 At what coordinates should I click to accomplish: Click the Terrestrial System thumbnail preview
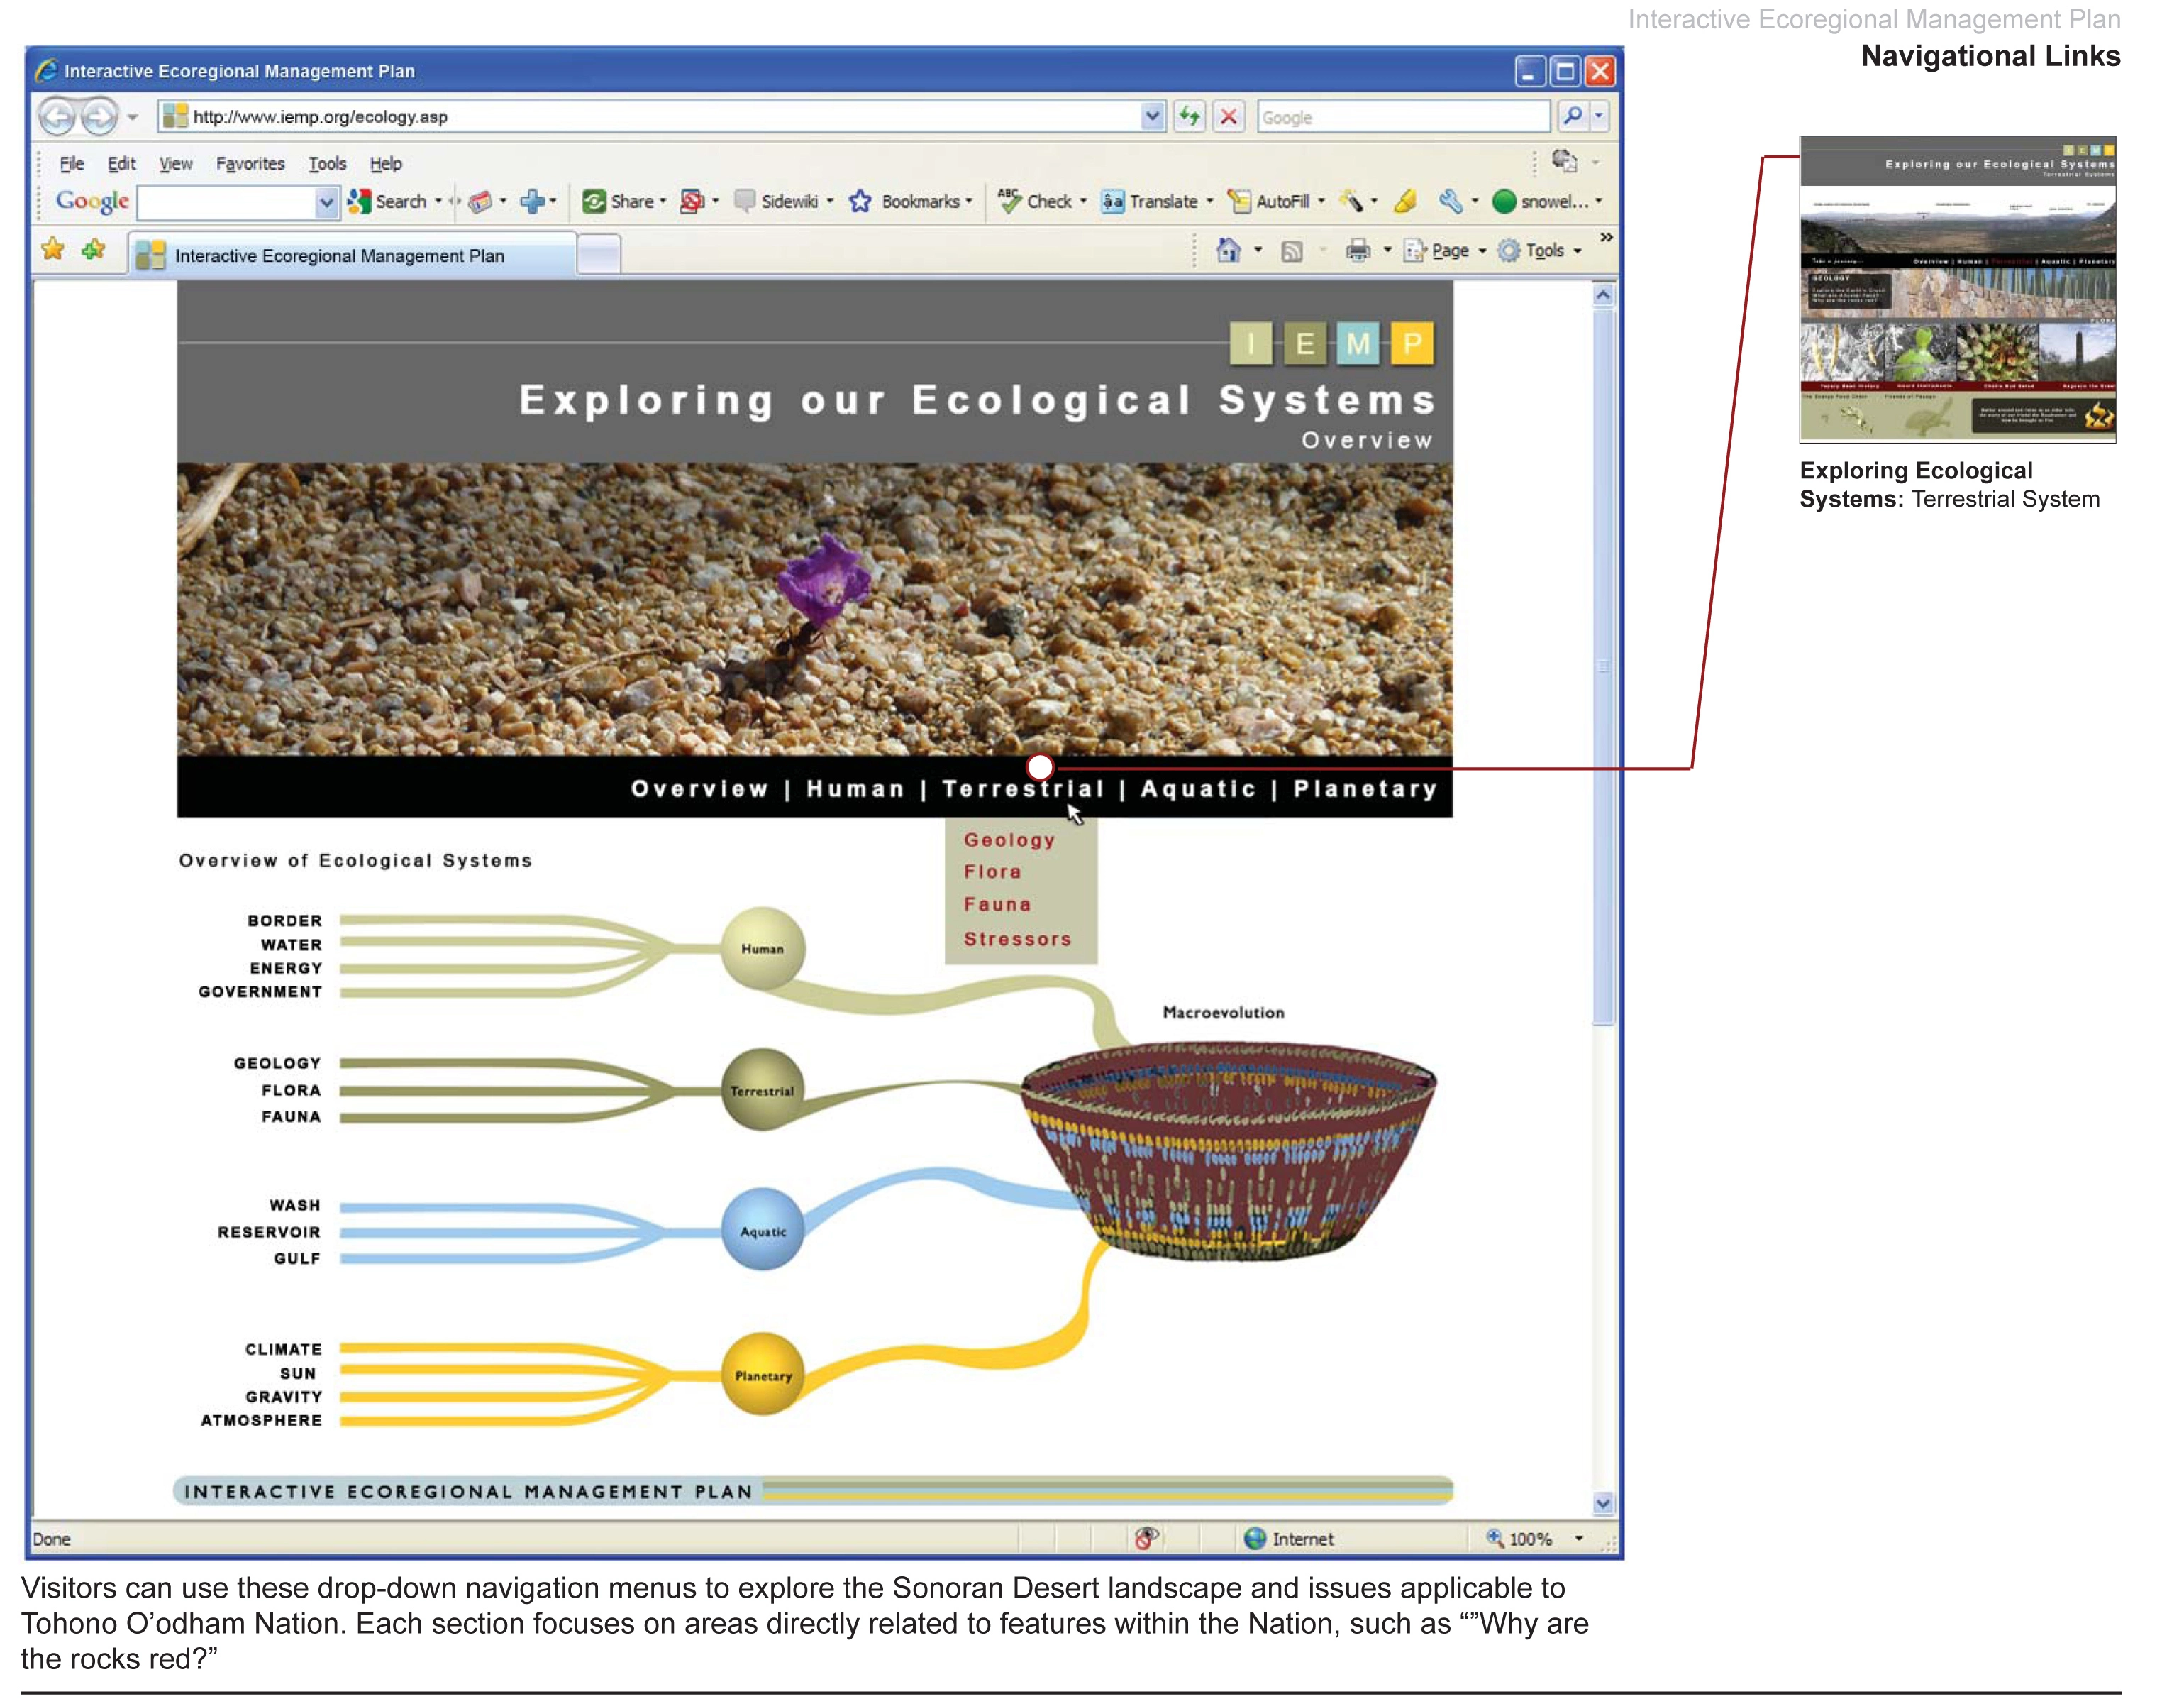[1957, 289]
